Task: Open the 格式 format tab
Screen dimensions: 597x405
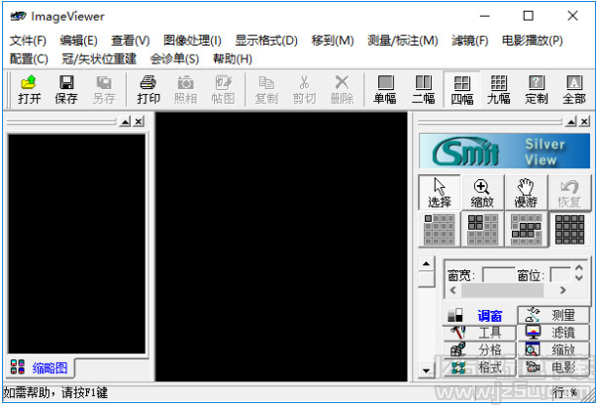Action: (x=479, y=367)
